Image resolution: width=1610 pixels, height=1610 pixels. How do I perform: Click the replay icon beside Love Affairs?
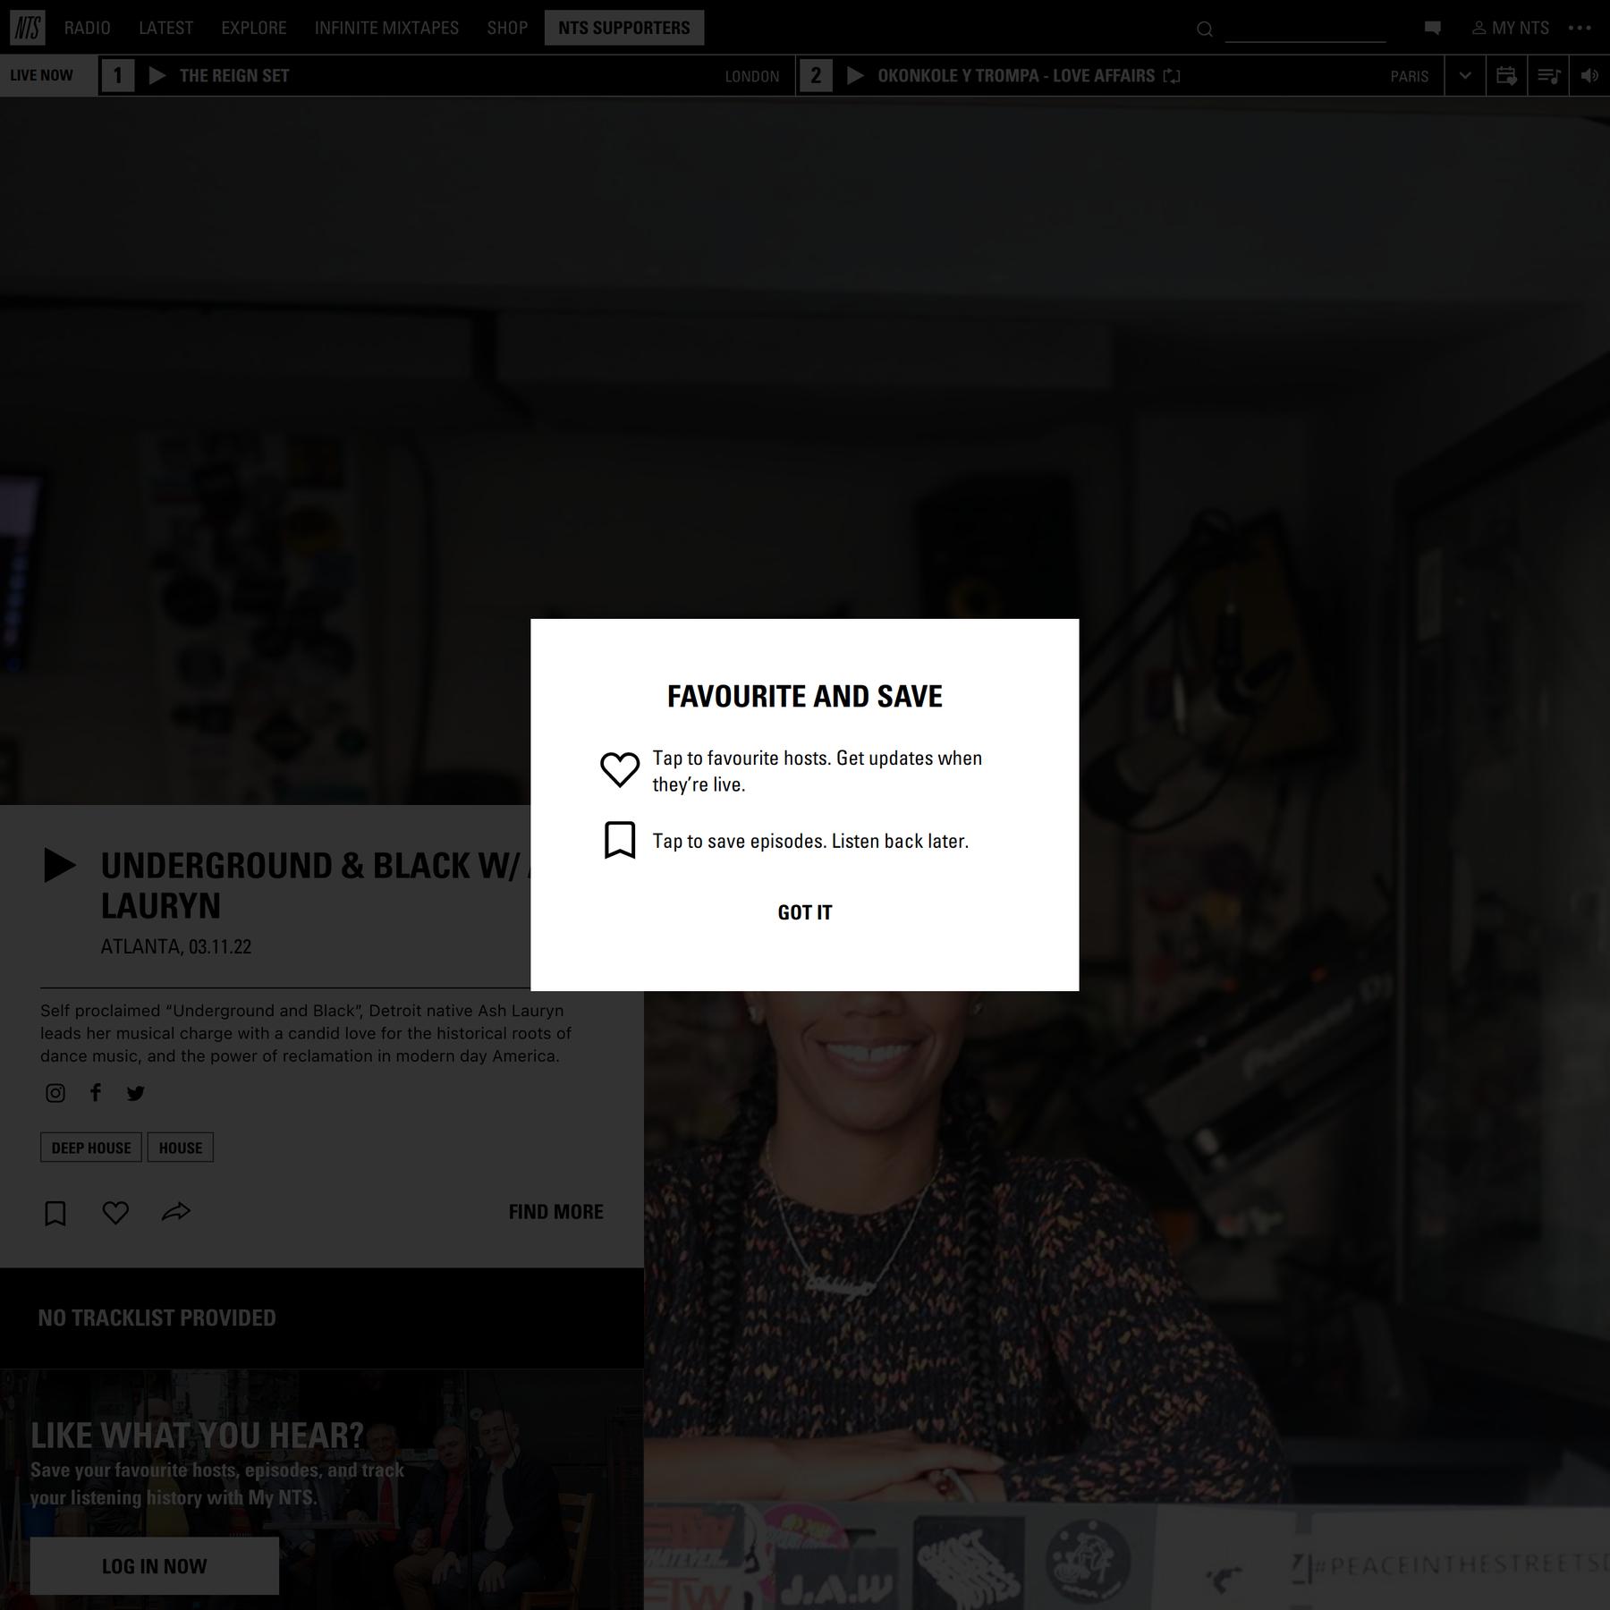pyautogui.click(x=1172, y=76)
